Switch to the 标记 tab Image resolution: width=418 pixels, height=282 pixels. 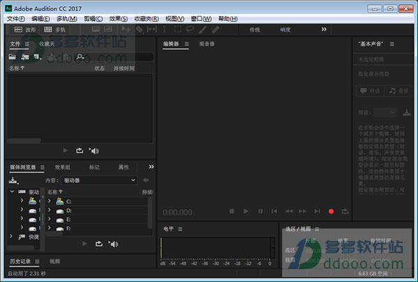(x=94, y=167)
